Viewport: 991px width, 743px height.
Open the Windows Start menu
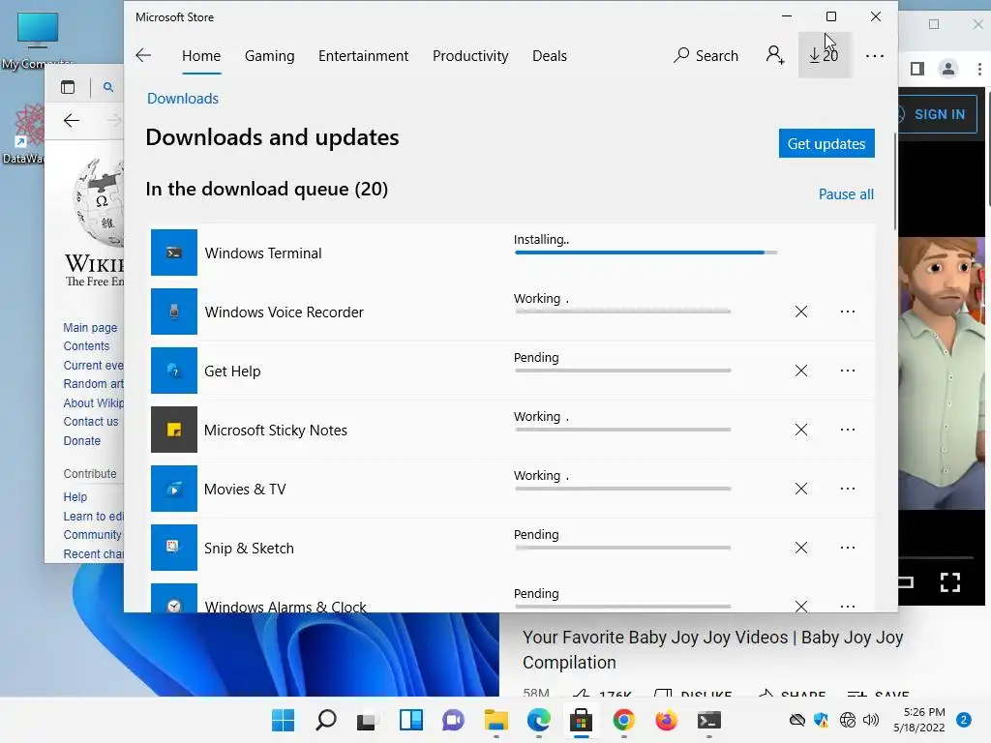[x=284, y=720]
